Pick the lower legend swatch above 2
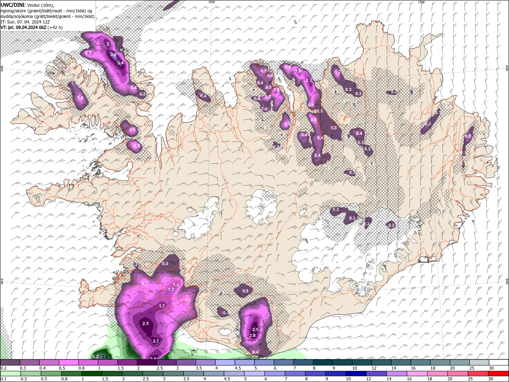The width and height of the screenshot is (509, 382). 132,374
